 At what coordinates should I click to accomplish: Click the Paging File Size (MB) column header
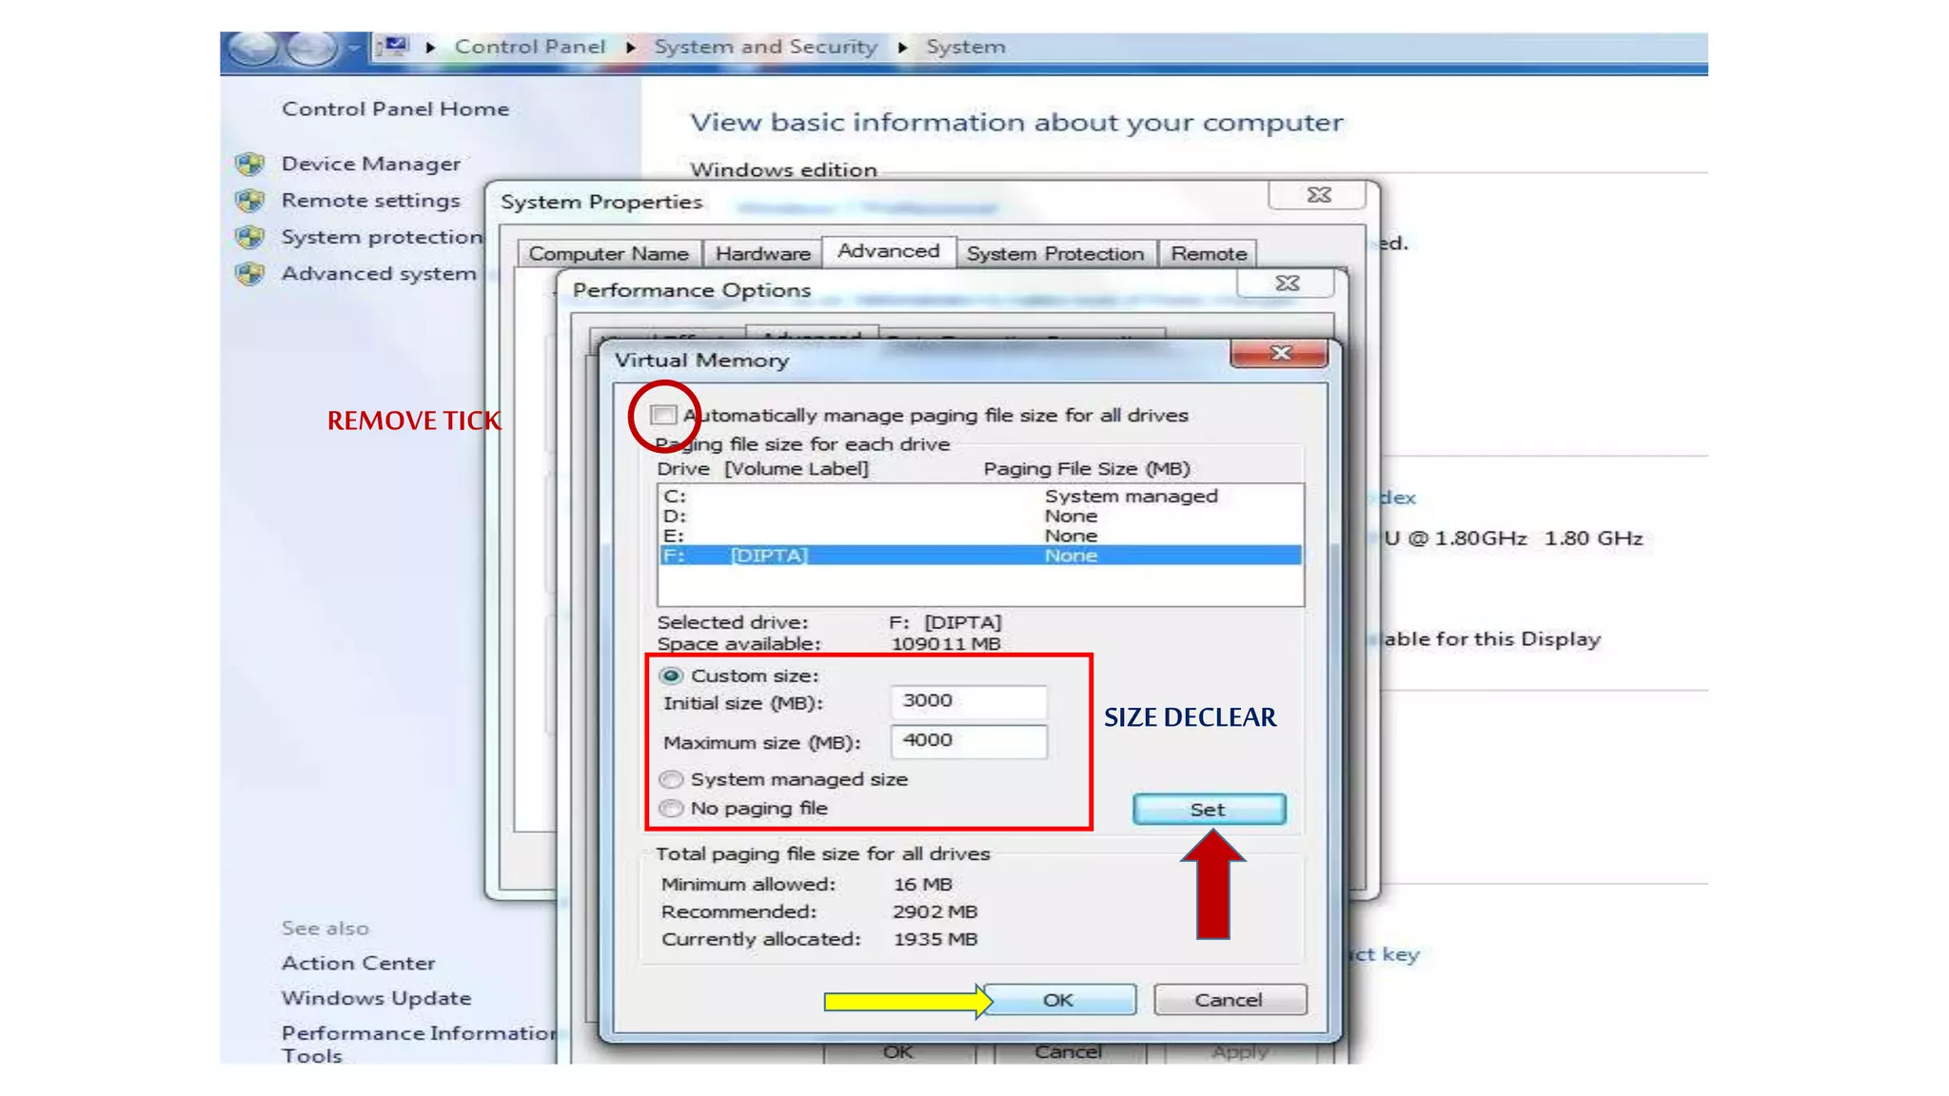pos(1087,469)
